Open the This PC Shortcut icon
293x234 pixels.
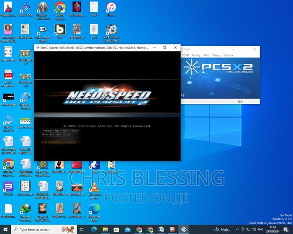[x=9, y=123]
